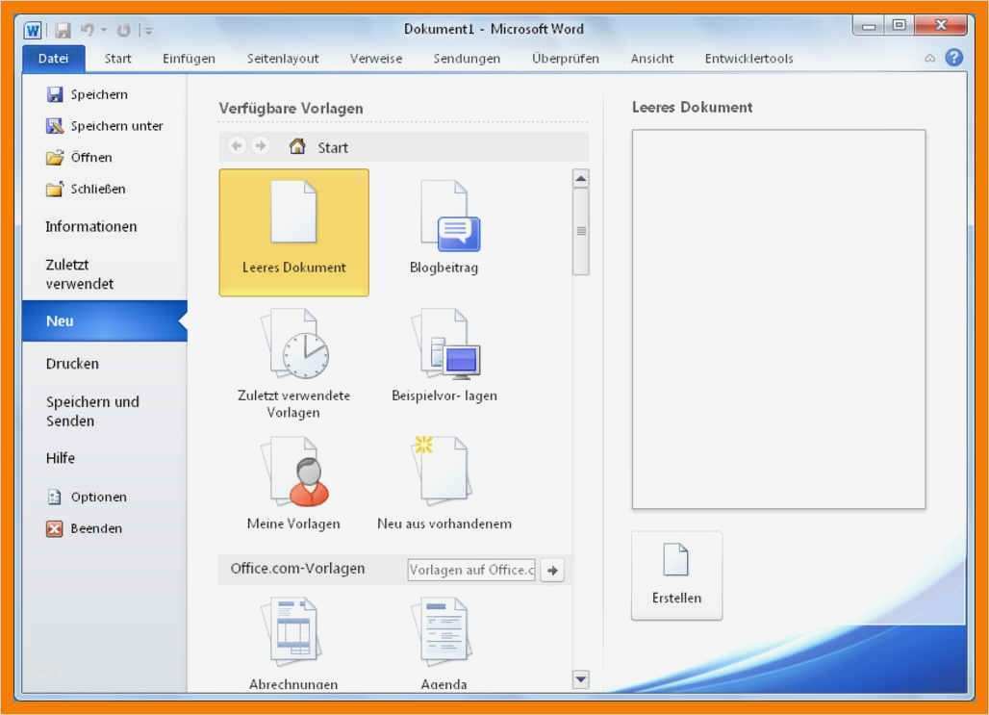Choose Neu aus vorhandenem
The width and height of the screenshot is (989, 715).
click(444, 483)
